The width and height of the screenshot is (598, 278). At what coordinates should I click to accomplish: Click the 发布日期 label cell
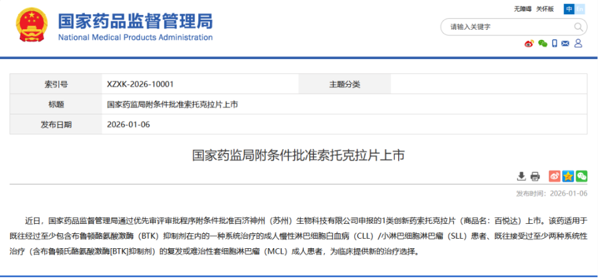click(x=56, y=124)
